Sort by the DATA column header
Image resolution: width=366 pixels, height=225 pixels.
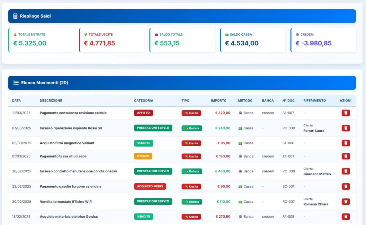tap(17, 100)
